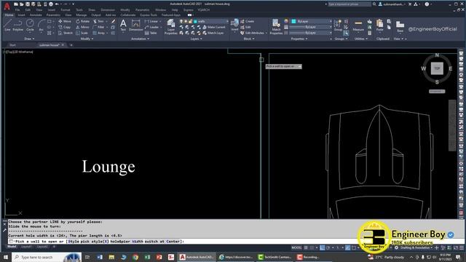The height and width of the screenshot is (262, 466).
Task: Toggle layer on/off bulb icon for walls
Action: [x=181, y=21]
